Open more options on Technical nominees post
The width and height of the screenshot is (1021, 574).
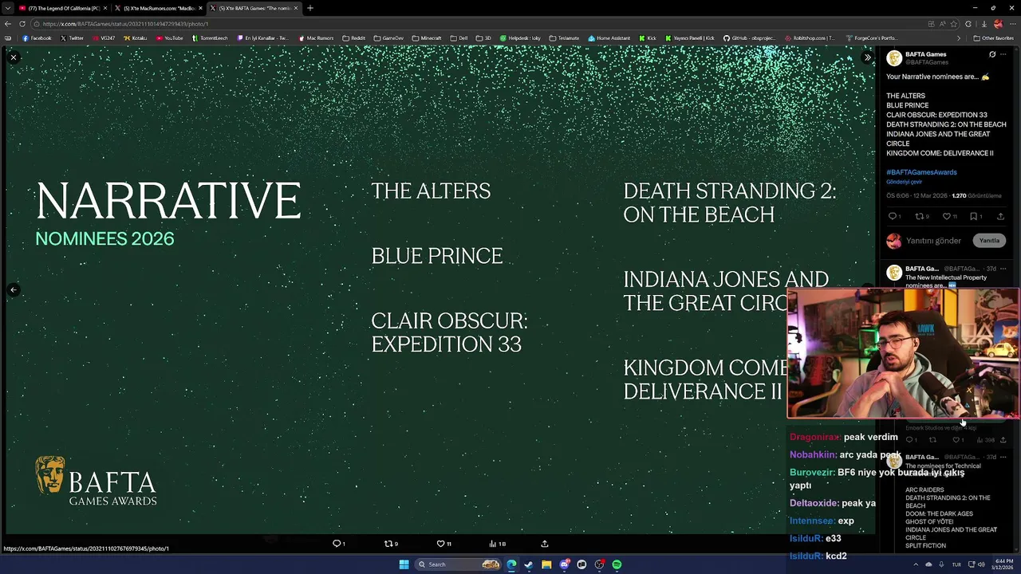click(x=1003, y=457)
